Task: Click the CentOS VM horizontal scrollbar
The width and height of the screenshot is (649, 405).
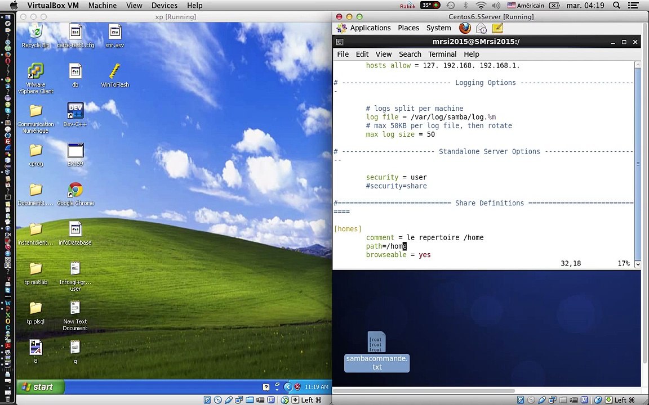Action: click(424, 390)
